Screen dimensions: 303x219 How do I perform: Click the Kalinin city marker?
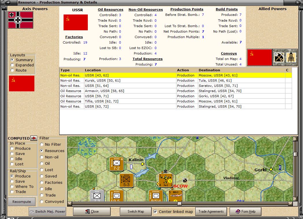click(142, 164)
